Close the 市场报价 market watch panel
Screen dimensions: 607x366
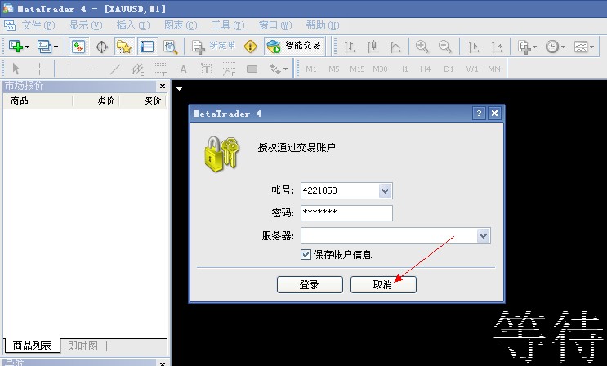pyautogui.click(x=162, y=86)
